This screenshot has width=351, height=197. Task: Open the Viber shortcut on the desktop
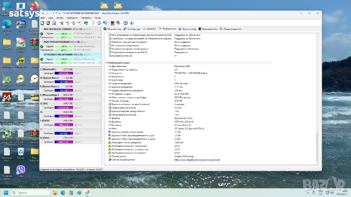21,169
